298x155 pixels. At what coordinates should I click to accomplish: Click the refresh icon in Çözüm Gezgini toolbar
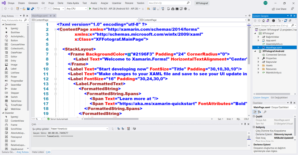click(286, 21)
